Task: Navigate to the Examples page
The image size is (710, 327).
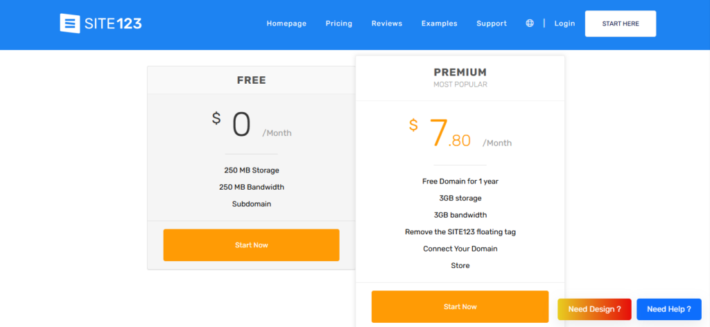Action: coord(440,24)
